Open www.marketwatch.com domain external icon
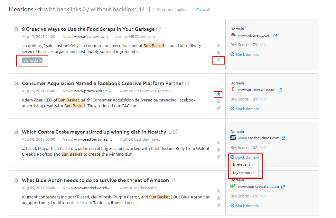This screenshot has height=218, width=336. [283, 187]
